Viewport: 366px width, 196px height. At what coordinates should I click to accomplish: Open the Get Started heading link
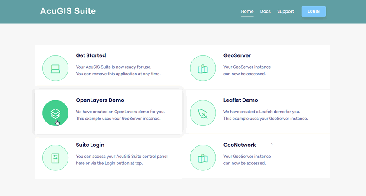(x=91, y=55)
